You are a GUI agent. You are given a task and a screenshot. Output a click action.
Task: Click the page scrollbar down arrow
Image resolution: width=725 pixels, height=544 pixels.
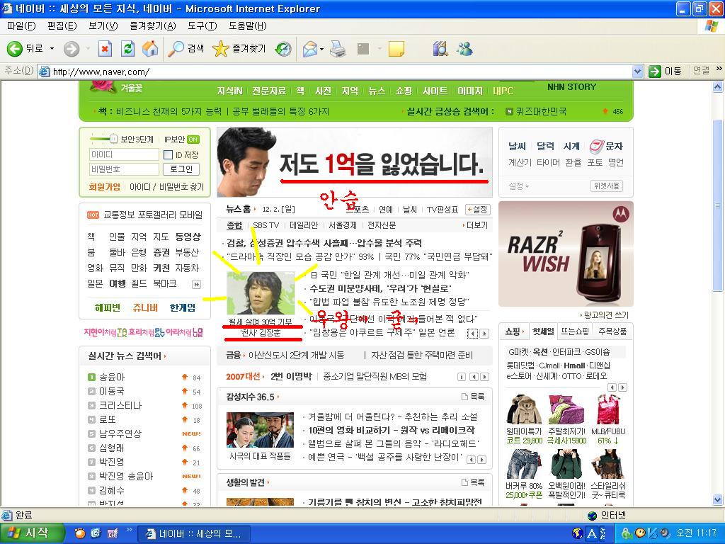click(718, 499)
